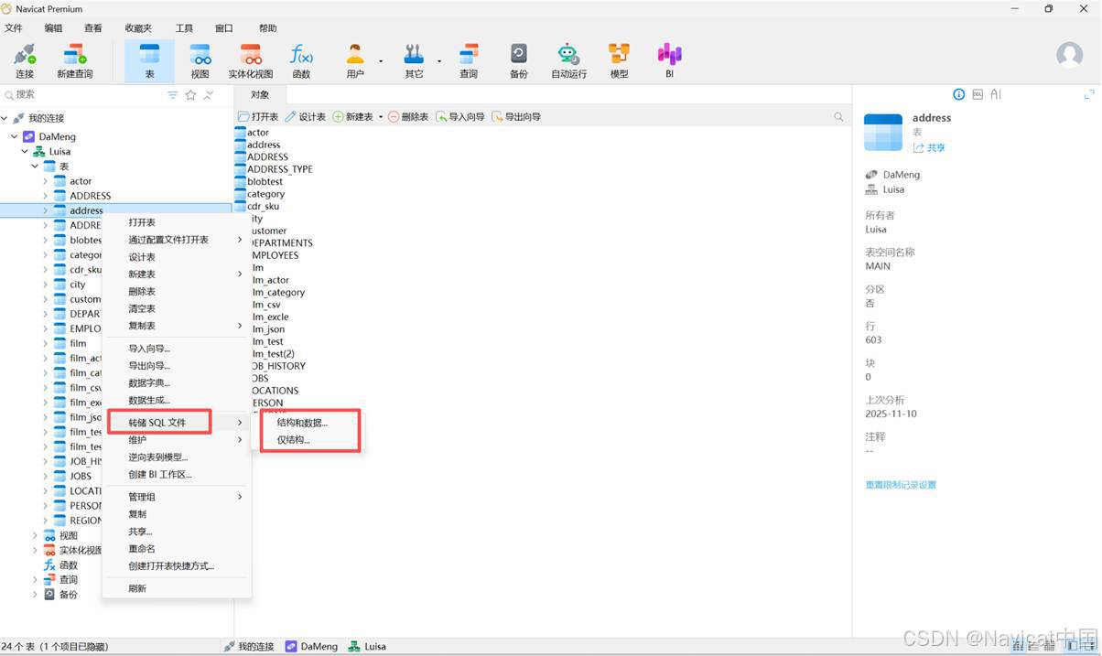Expand the actor table in the tree

[x=45, y=181]
